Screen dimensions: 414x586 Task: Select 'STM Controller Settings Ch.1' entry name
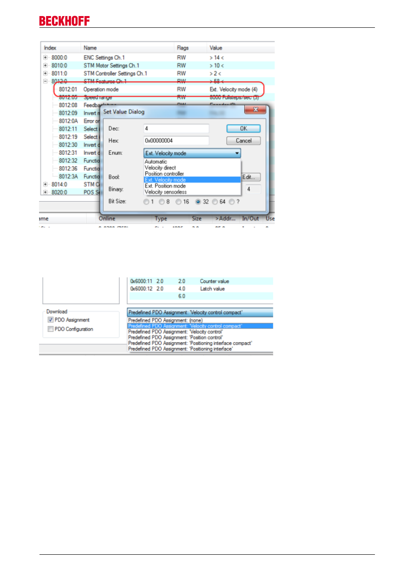(x=115, y=73)
